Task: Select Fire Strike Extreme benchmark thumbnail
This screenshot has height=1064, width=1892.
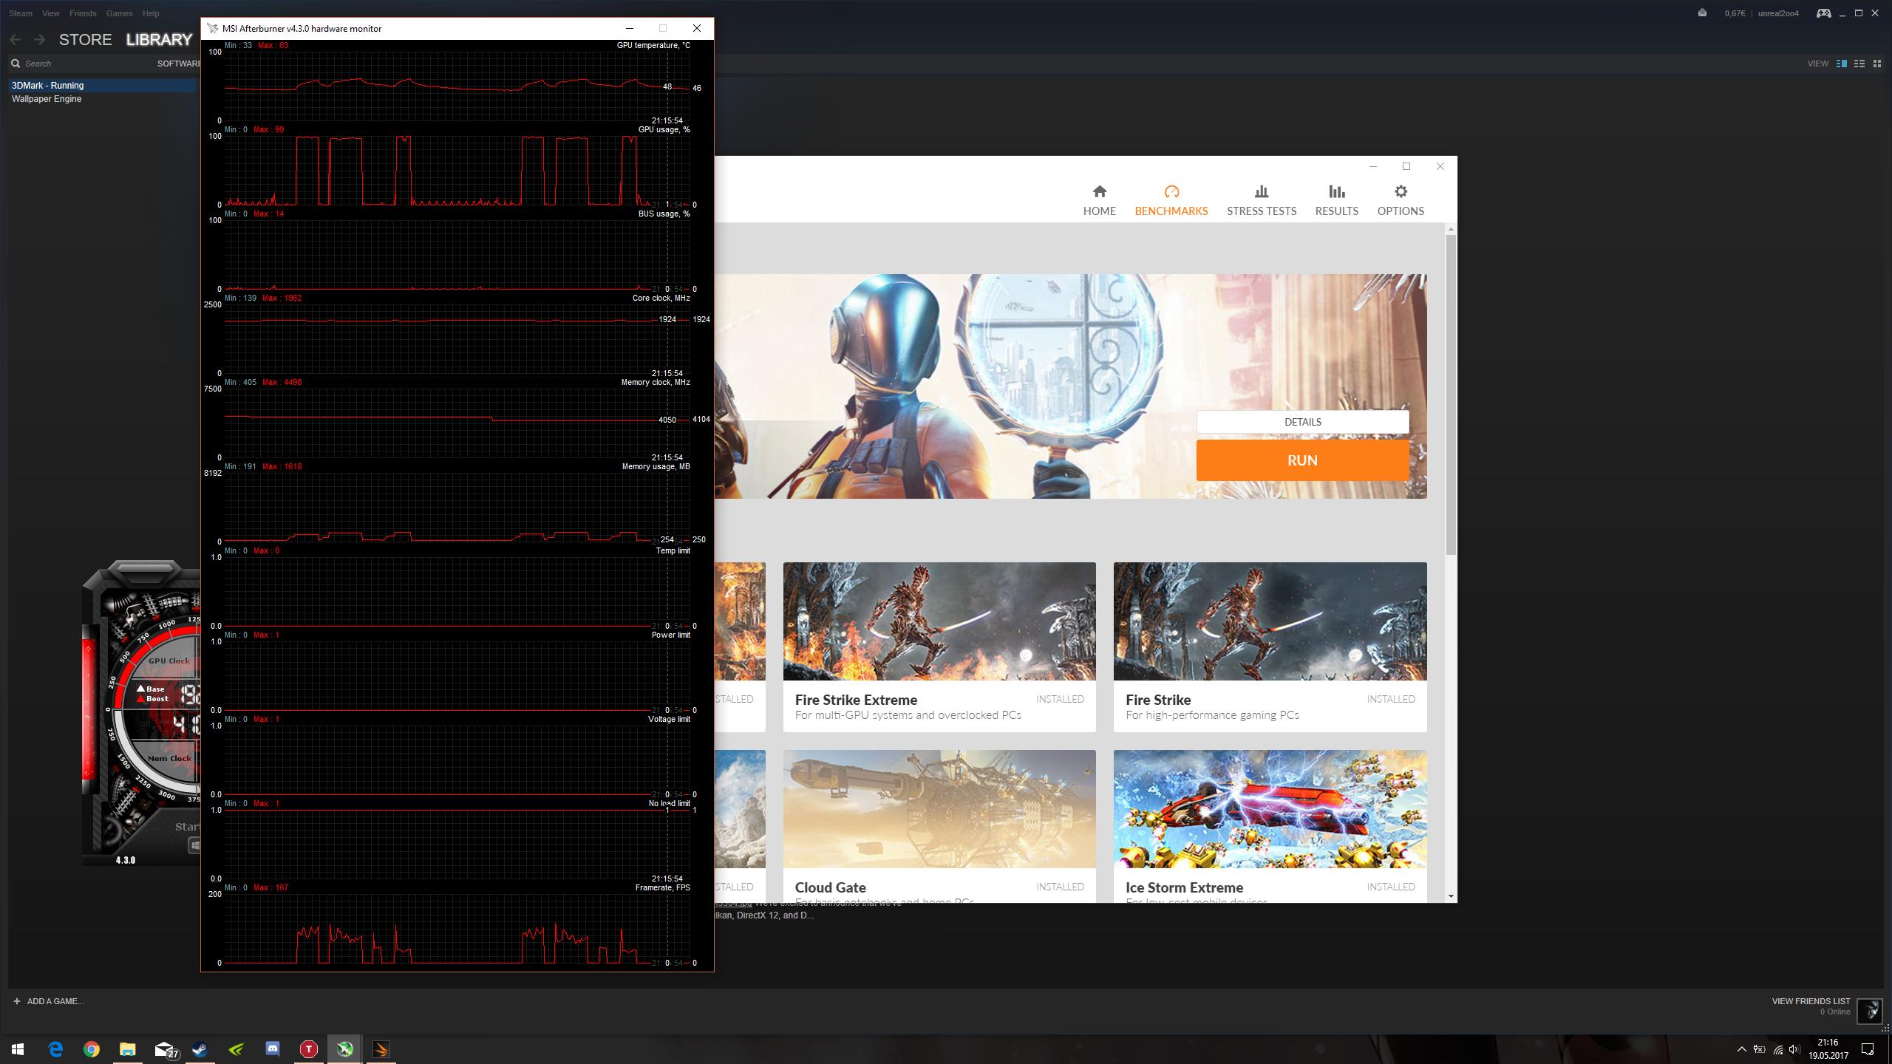Action: 939,621
